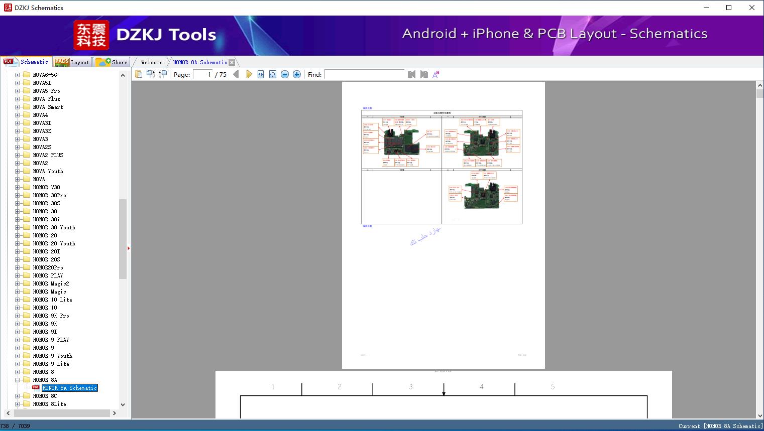Expand the HONOR 20 Youth folder

17,243
